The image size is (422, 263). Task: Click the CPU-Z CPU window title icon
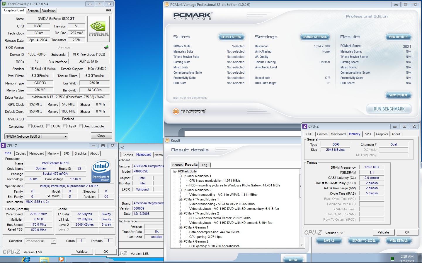coord(3,146)
